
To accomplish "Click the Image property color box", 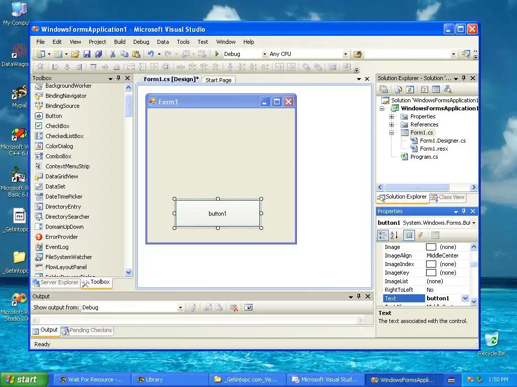I will [431, 247].
